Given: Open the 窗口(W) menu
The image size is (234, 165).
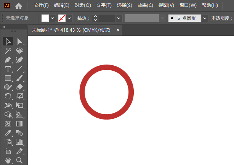Looking at the screenshot, I should [188, 5].
